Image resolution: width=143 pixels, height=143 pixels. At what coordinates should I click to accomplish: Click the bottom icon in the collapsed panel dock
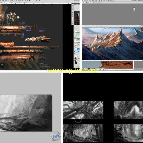[73, 24]
